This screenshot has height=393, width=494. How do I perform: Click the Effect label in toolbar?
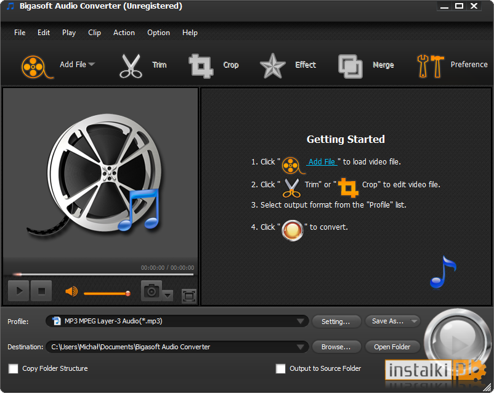[306, 65]
